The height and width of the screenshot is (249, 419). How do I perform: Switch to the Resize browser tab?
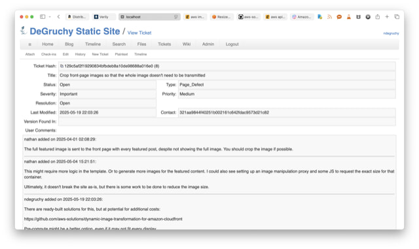(222, 17)
